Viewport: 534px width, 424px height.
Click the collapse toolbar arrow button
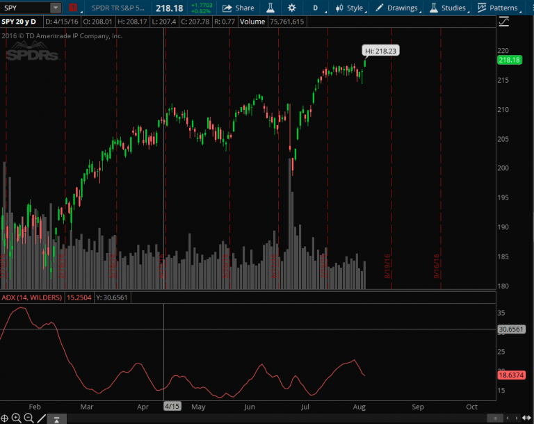(x=56, y=419)
